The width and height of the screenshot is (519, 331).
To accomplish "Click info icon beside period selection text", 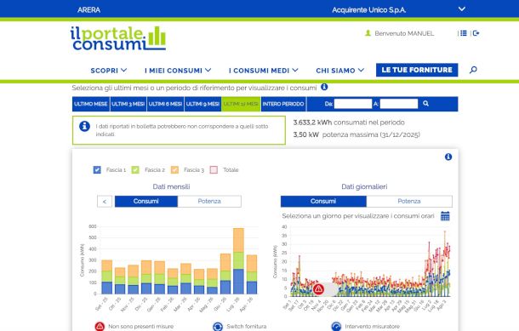I will (x=324, y=87).
